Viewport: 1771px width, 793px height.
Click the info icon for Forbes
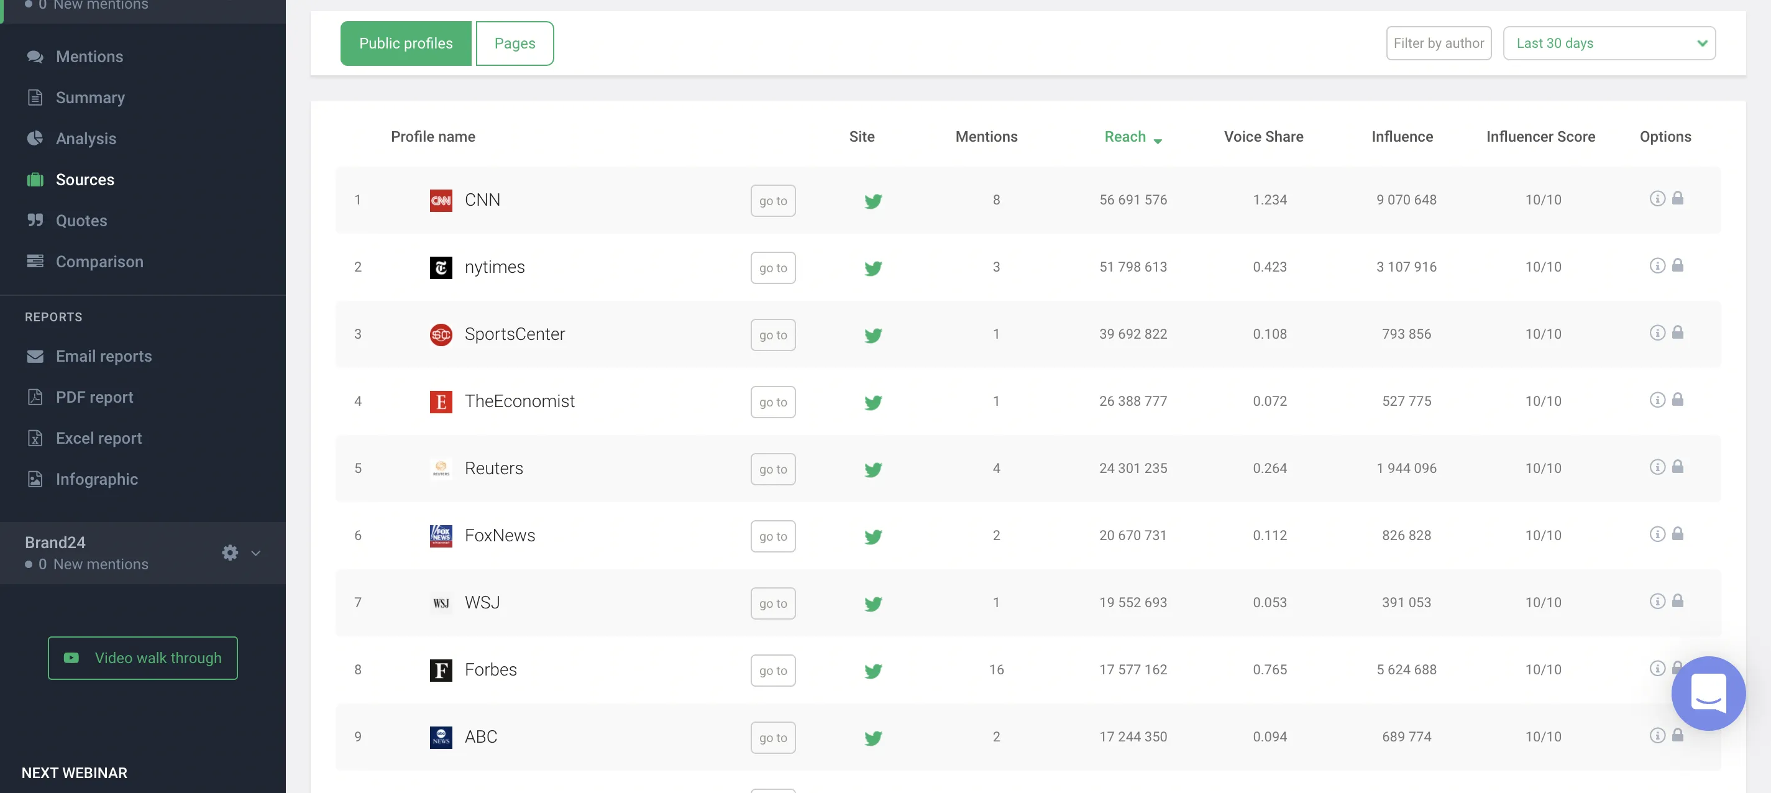click(1657, 668)
